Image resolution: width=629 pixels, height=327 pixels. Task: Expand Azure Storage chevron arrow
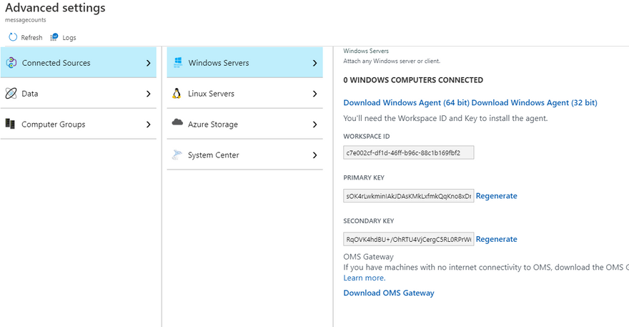315,125
